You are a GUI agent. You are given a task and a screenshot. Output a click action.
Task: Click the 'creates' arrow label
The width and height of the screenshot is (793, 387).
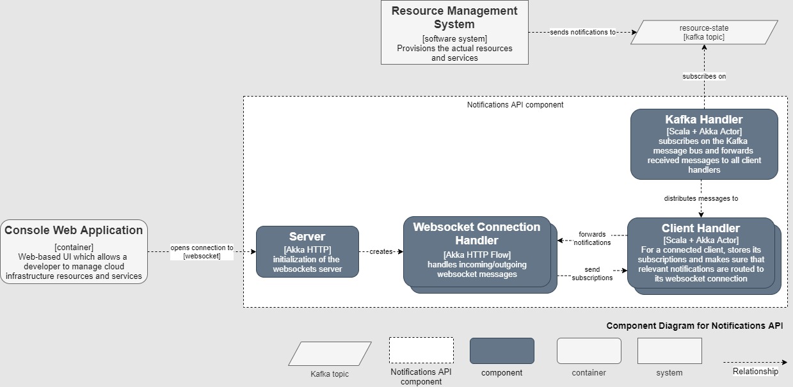(x=381, y=251)
